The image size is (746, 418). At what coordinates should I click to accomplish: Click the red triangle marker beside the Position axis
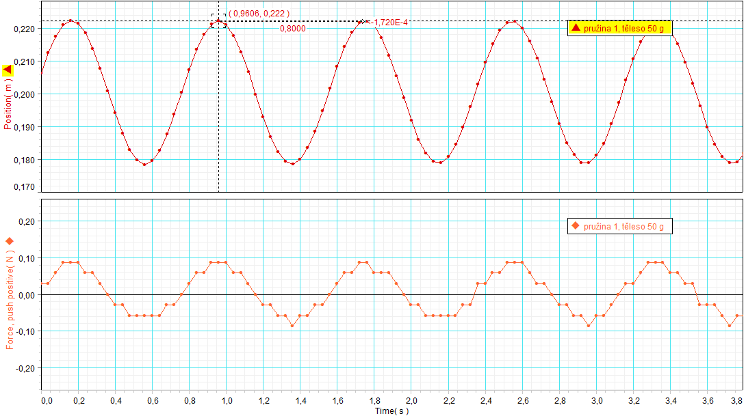8,70
